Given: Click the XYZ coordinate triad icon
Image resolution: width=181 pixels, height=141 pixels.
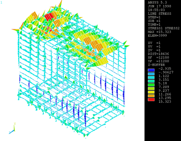Looking at the screenshot, I should coord(12,128).
